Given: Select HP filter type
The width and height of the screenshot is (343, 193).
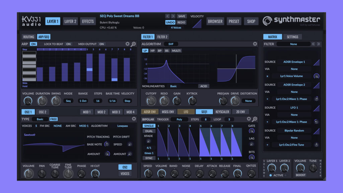Looking at the screenshot, I should [152, 51].
